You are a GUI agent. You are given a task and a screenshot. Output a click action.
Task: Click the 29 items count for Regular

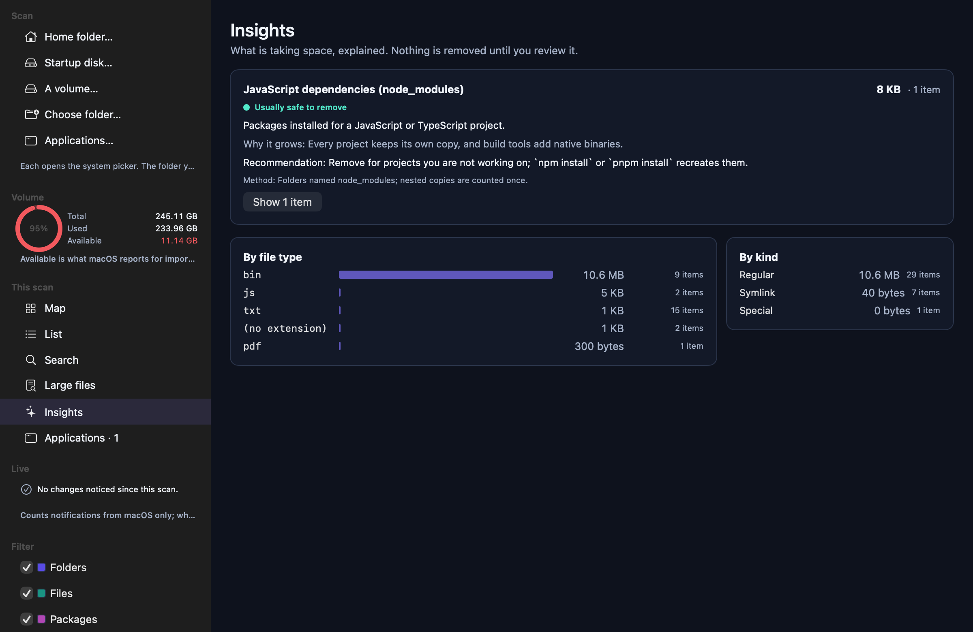point(923,275)
